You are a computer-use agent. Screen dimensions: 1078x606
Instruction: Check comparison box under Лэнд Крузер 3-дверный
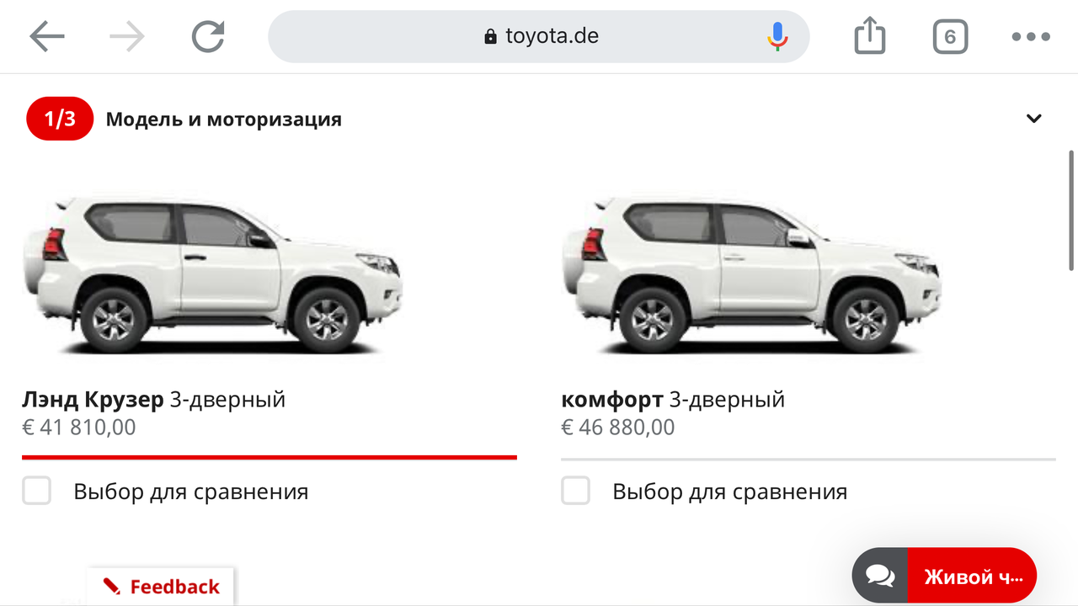[x=36, y=491]
